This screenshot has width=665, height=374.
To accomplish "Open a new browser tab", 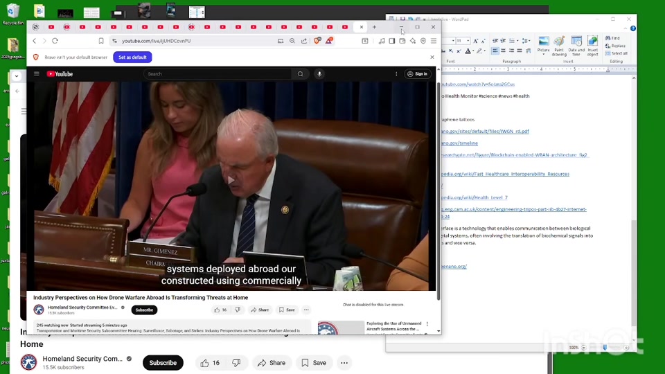I will pos(374,27).
